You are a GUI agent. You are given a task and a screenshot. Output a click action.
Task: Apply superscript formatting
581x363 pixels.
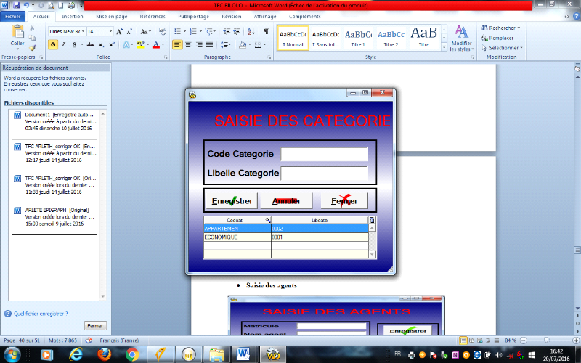tap(111, 45)
